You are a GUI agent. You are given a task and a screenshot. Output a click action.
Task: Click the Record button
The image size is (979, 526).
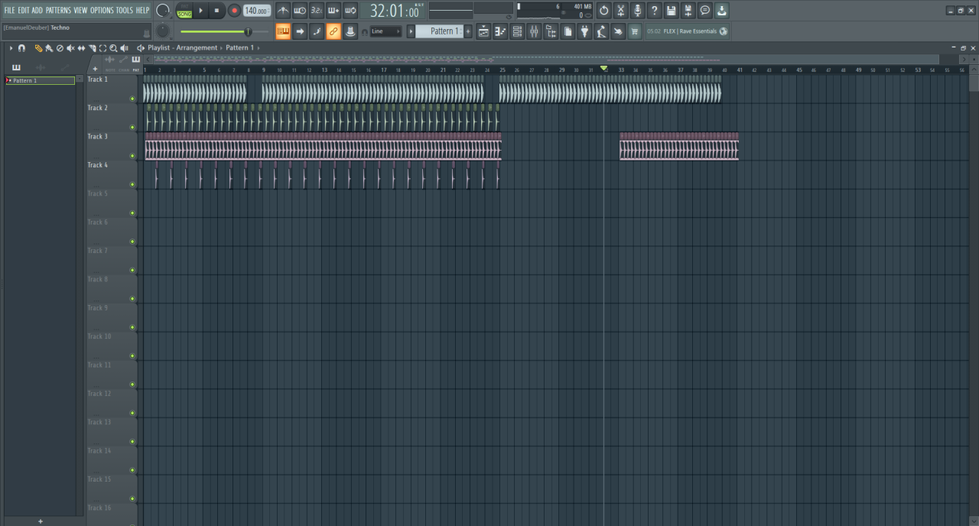pyautogui.click(x=234, y=11)
